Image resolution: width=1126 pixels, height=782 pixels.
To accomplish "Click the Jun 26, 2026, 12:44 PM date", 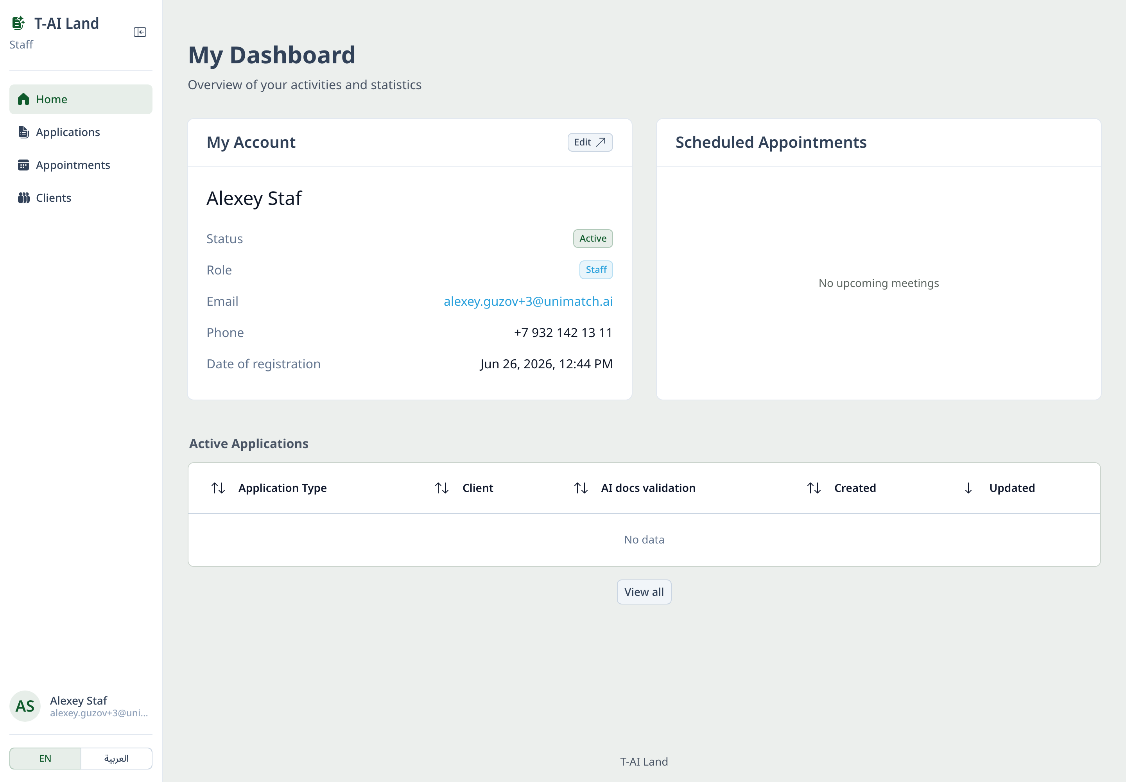I will tap(546, 364).
